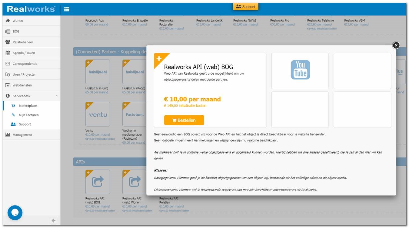Click the Realworks API (web) BOG popup title
This screenshot has height=228, width=409.
coord(199,67)
